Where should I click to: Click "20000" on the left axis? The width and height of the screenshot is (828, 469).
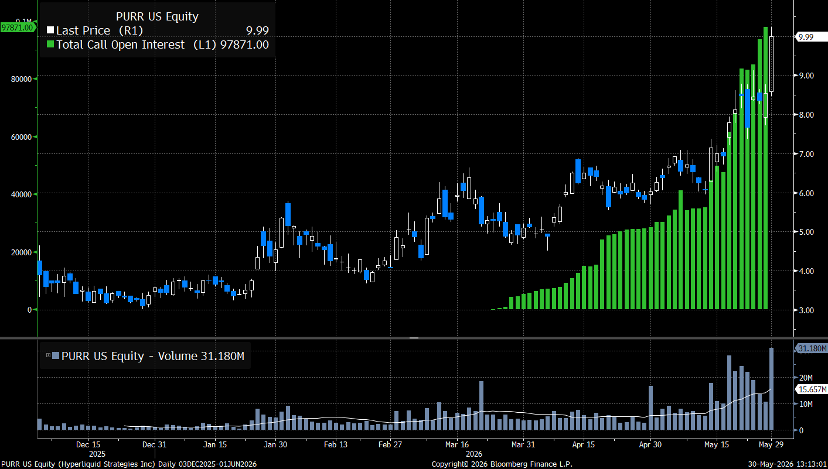click(20, 252)
